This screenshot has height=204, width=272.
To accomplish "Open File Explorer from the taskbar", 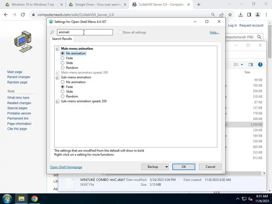I will [x=21, y=199].
